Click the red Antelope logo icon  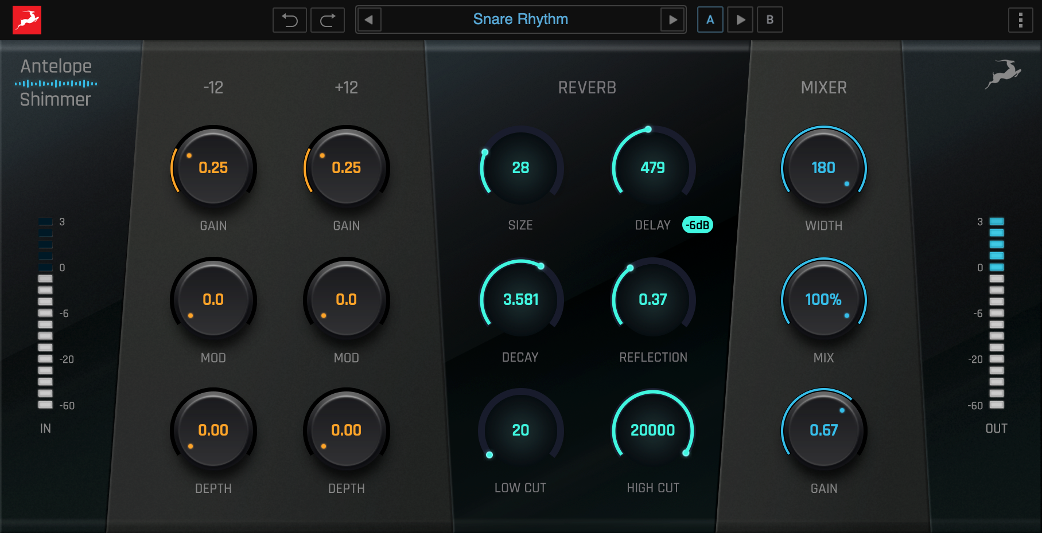(x=27, y=20)
